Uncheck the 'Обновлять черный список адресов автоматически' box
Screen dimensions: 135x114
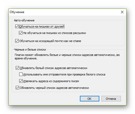click(17, 88)
